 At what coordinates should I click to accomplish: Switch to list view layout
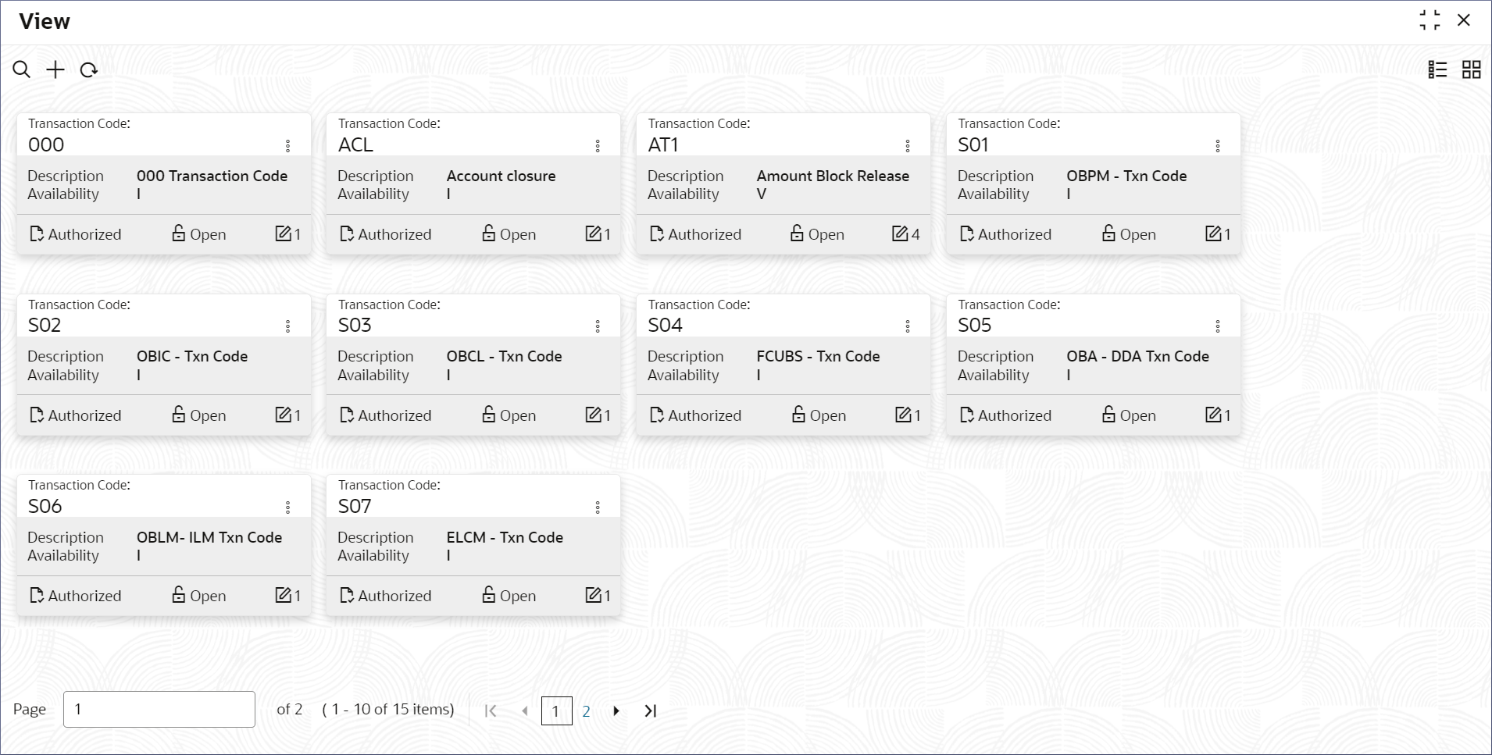pyautogui.click(x=1437, y=70)
